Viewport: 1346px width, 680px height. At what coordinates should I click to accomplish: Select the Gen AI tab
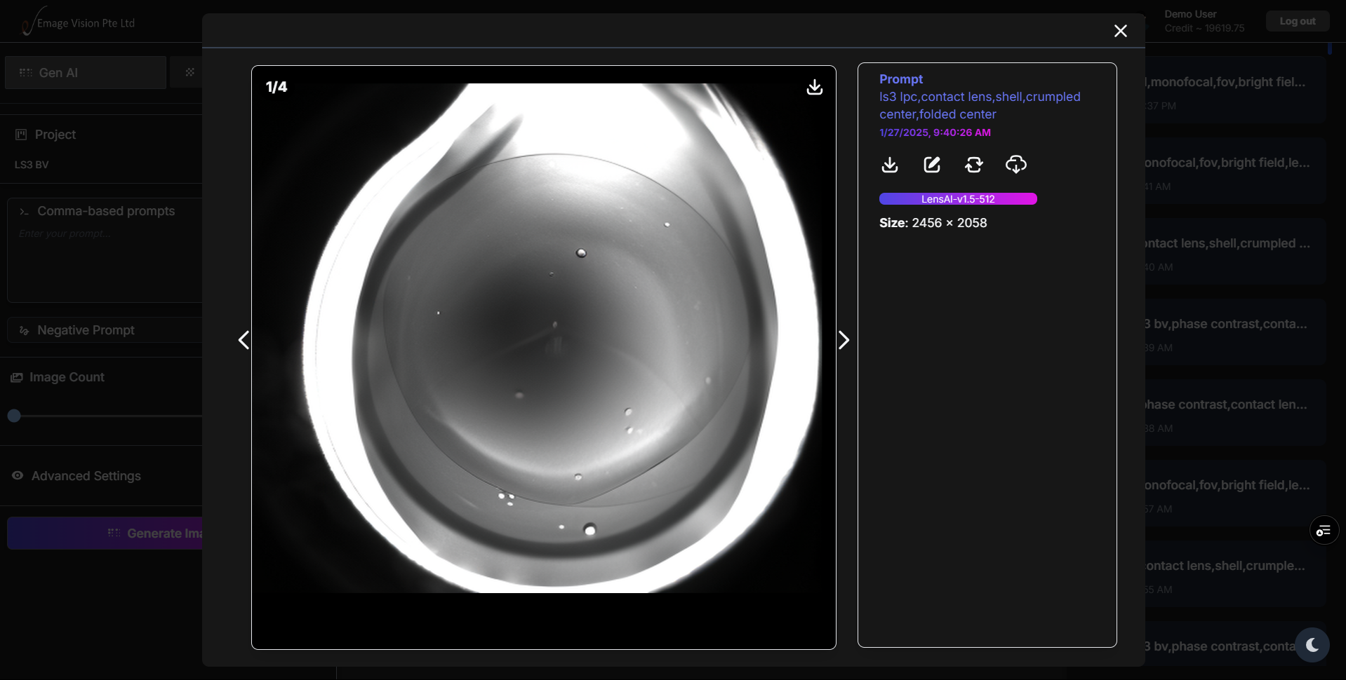tap(86, 72)
